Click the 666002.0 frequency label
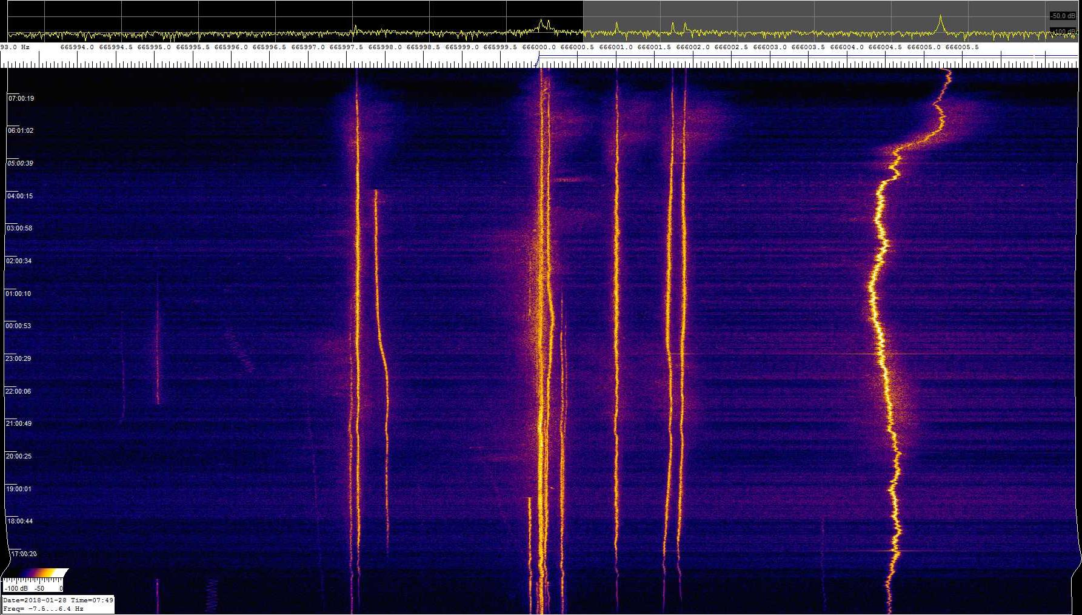 (x=693, y=47)
